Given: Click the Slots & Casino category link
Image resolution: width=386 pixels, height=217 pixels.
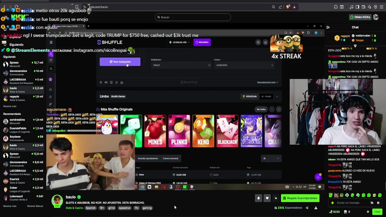Looking at the screenshot, I should (74, 208).
